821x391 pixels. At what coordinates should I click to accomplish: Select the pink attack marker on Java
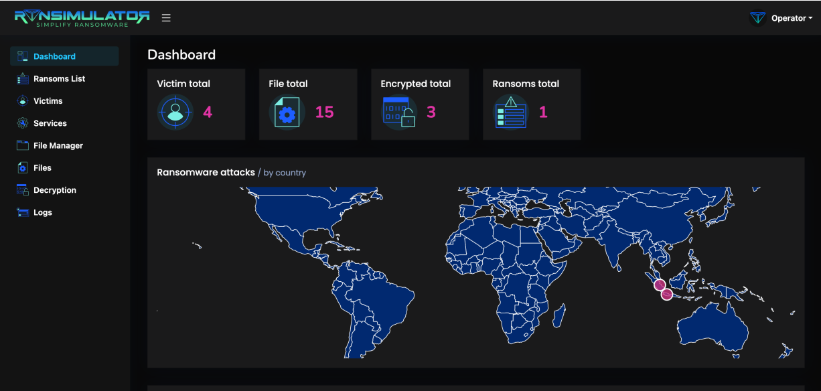pos(666,295)
